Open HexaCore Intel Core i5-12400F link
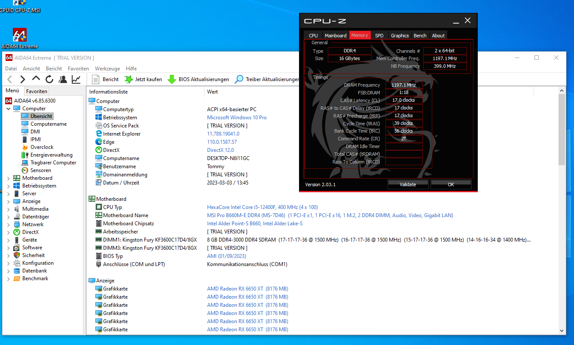The image size is (574, 345). pyautogui.click(x=263, y=207)
